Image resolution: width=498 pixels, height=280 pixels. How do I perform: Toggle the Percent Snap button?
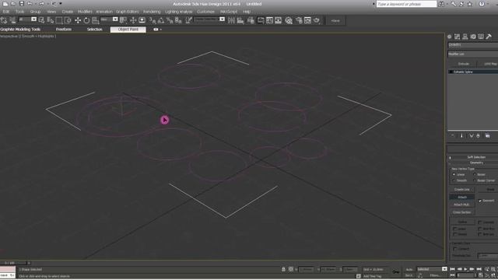tap(170, 20)
